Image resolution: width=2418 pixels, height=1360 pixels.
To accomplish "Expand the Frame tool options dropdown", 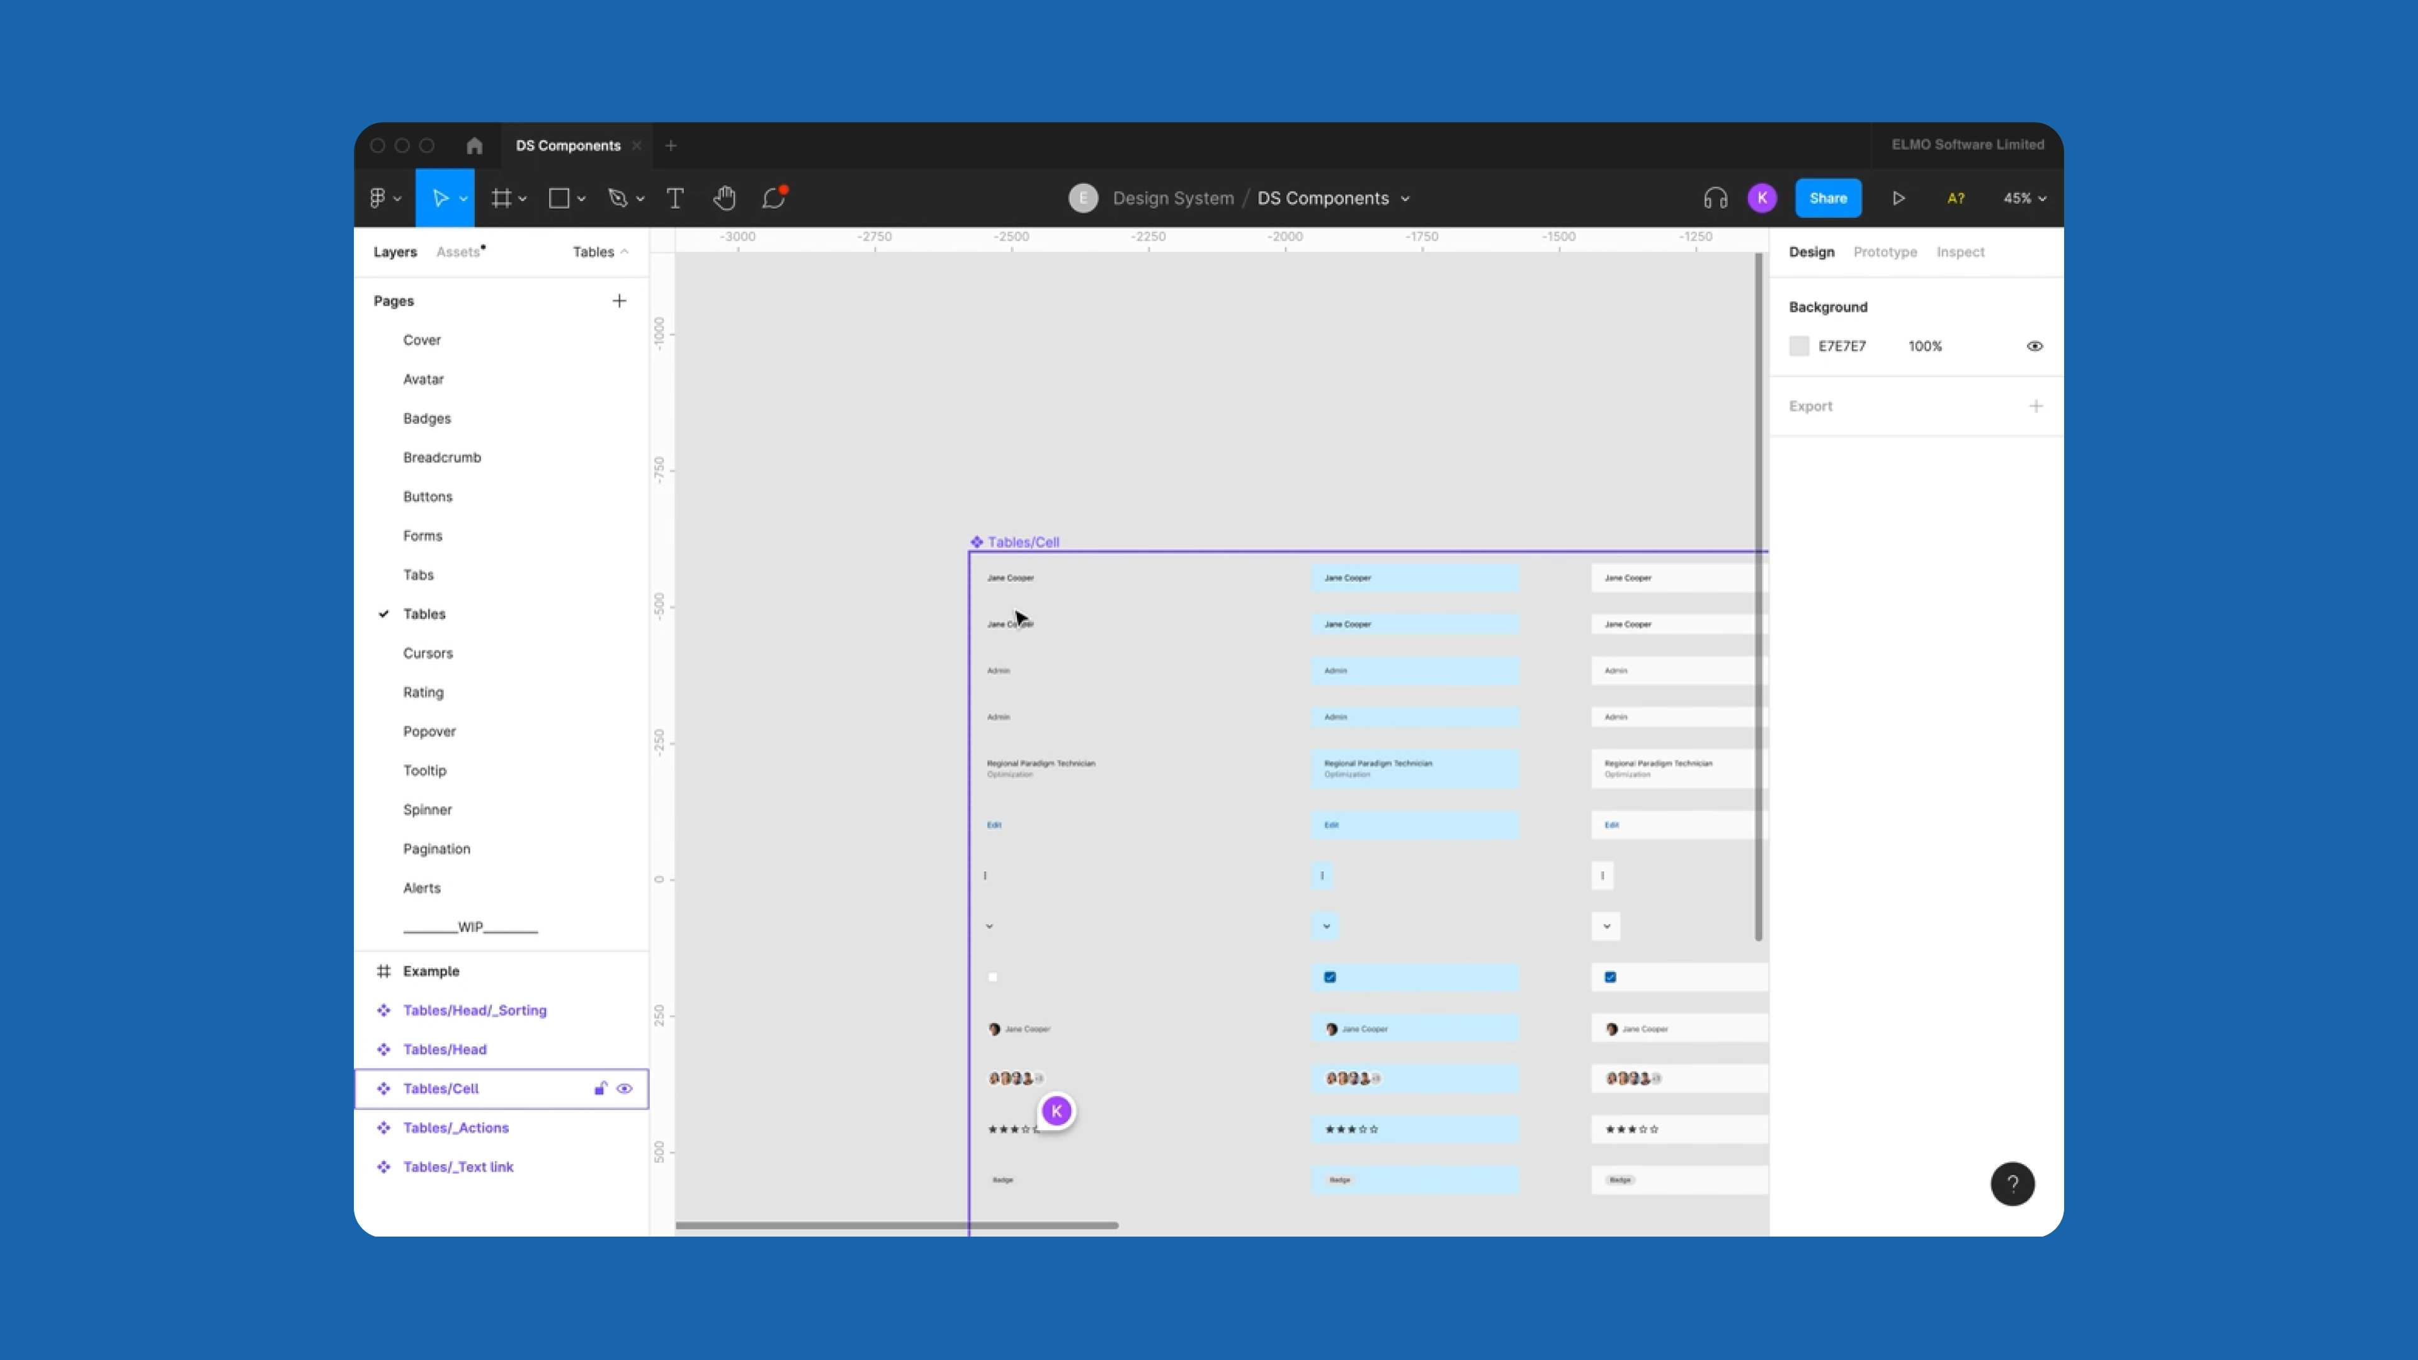I will click(523, 199).
